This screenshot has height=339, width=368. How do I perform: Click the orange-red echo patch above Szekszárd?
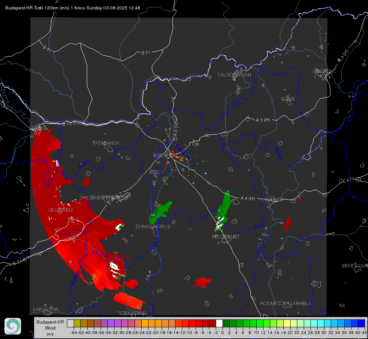point(129,301)
